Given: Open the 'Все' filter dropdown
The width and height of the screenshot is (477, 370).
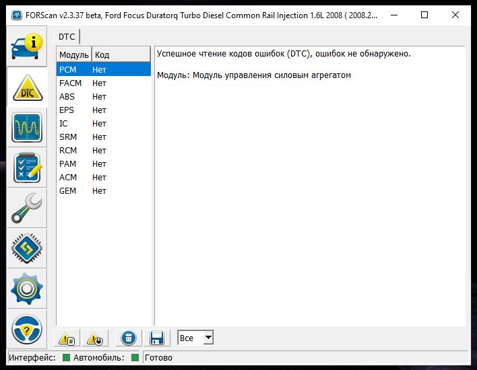Looking at the screenshot, I should click(x=195, y=338).
